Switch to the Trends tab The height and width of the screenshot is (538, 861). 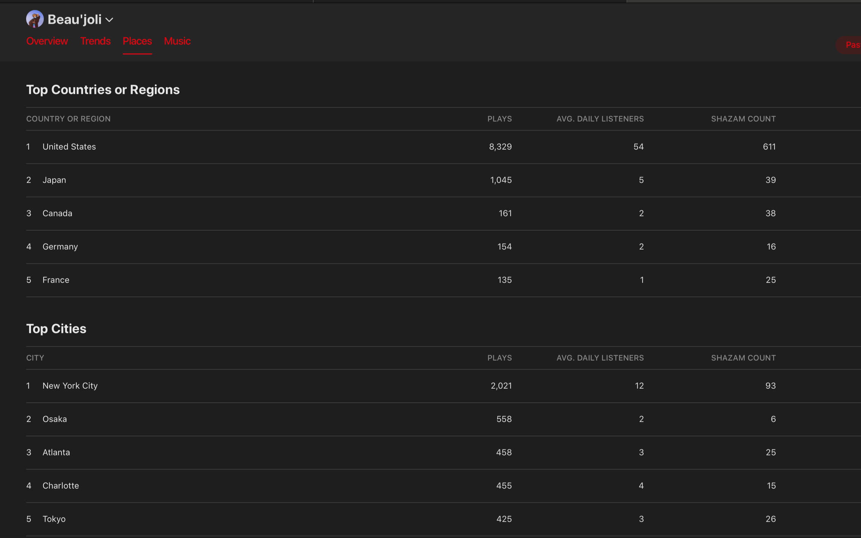95,41
